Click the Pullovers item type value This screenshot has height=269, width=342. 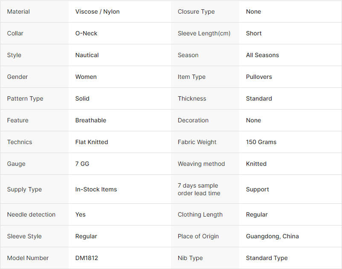(259, 77)
